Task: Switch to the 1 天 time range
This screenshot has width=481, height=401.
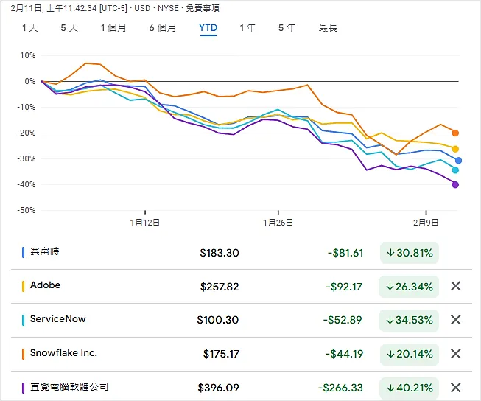Action: 29,28
